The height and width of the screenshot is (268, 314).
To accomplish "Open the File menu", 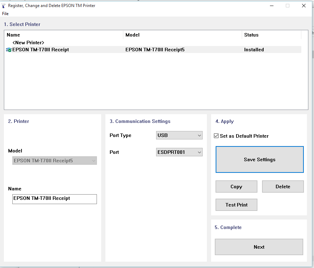I will pos(5,14).
